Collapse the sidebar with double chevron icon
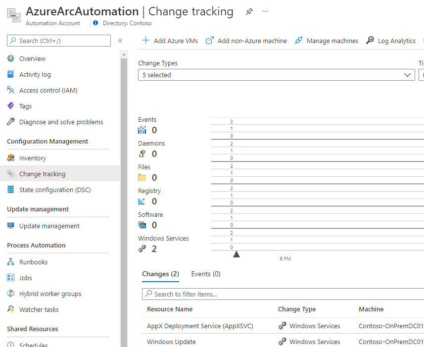This screenshot has height=347, width=424. click(x=120, y=41)
